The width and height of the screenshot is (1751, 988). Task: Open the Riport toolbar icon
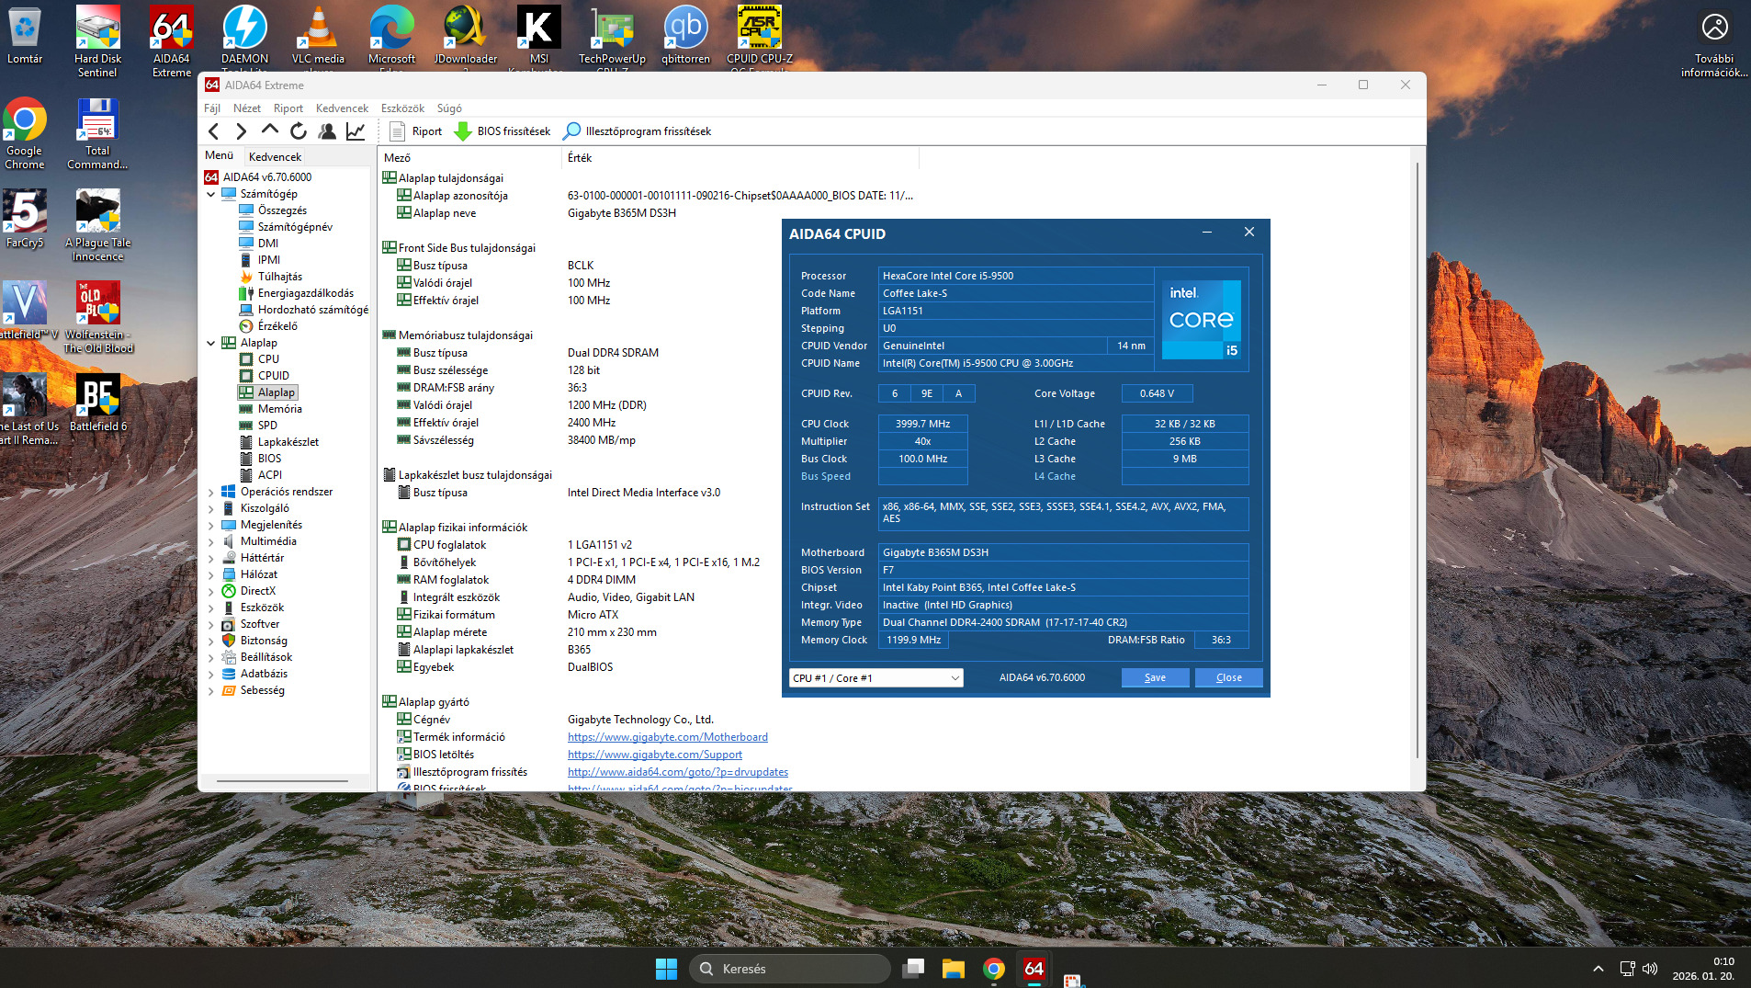[398, 131]
